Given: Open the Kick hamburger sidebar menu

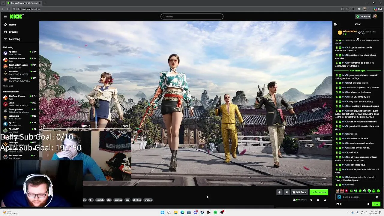Looking at the screenshot, I should tap(5, 16).
